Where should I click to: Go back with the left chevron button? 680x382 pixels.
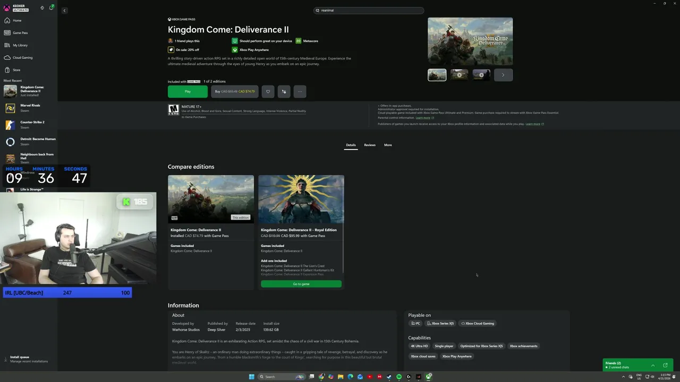click(64, 11)
